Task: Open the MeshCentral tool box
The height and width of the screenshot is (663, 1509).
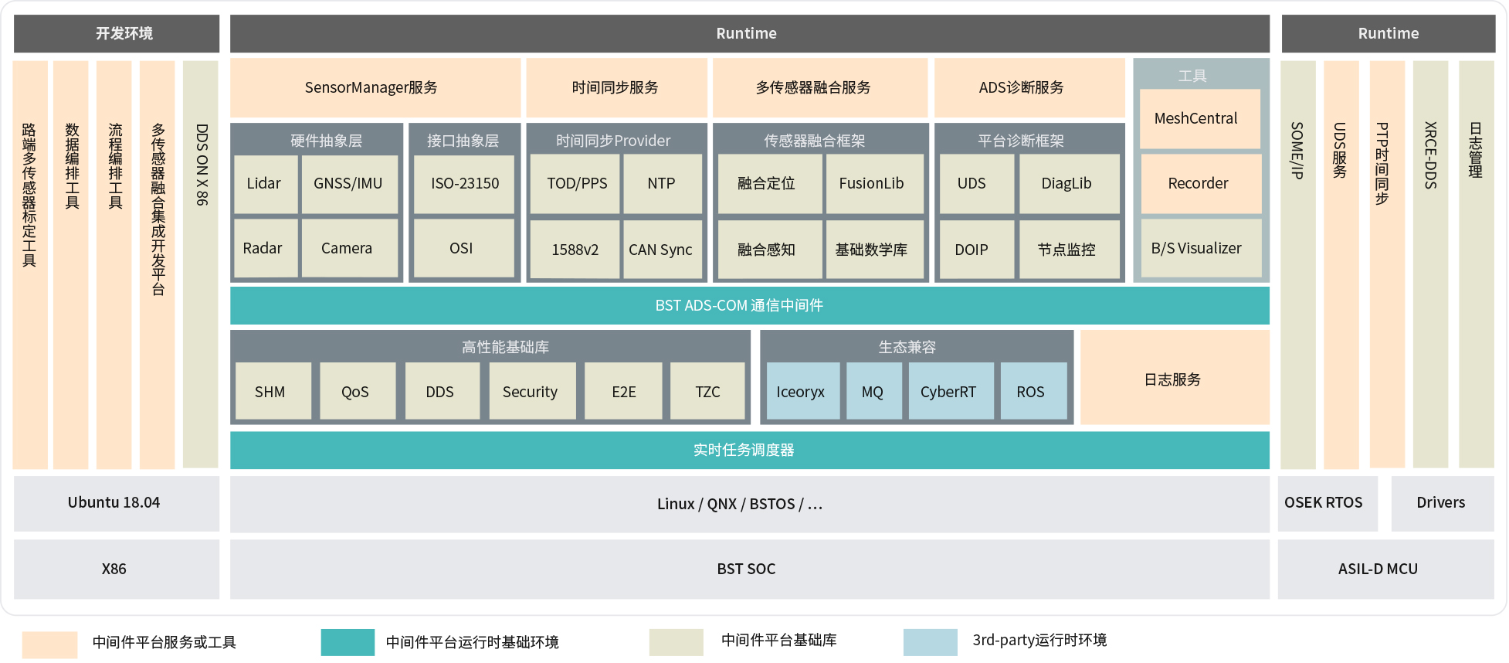Action: click(x=1196, y=119)
